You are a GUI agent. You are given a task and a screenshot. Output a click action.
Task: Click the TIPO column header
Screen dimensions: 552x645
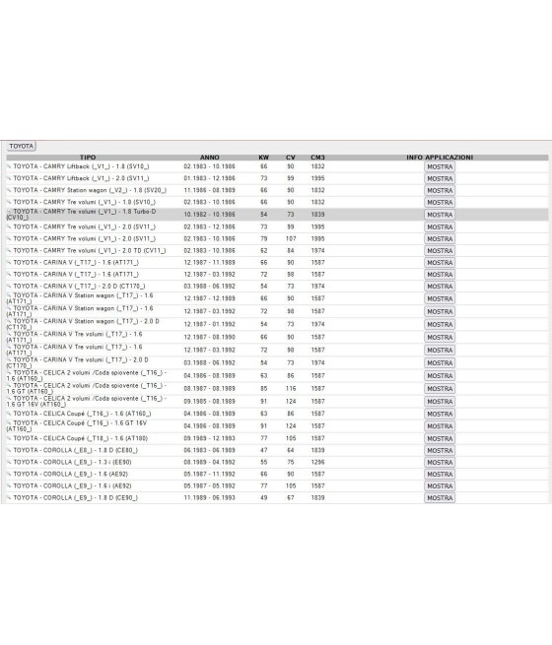pos(88,158)
